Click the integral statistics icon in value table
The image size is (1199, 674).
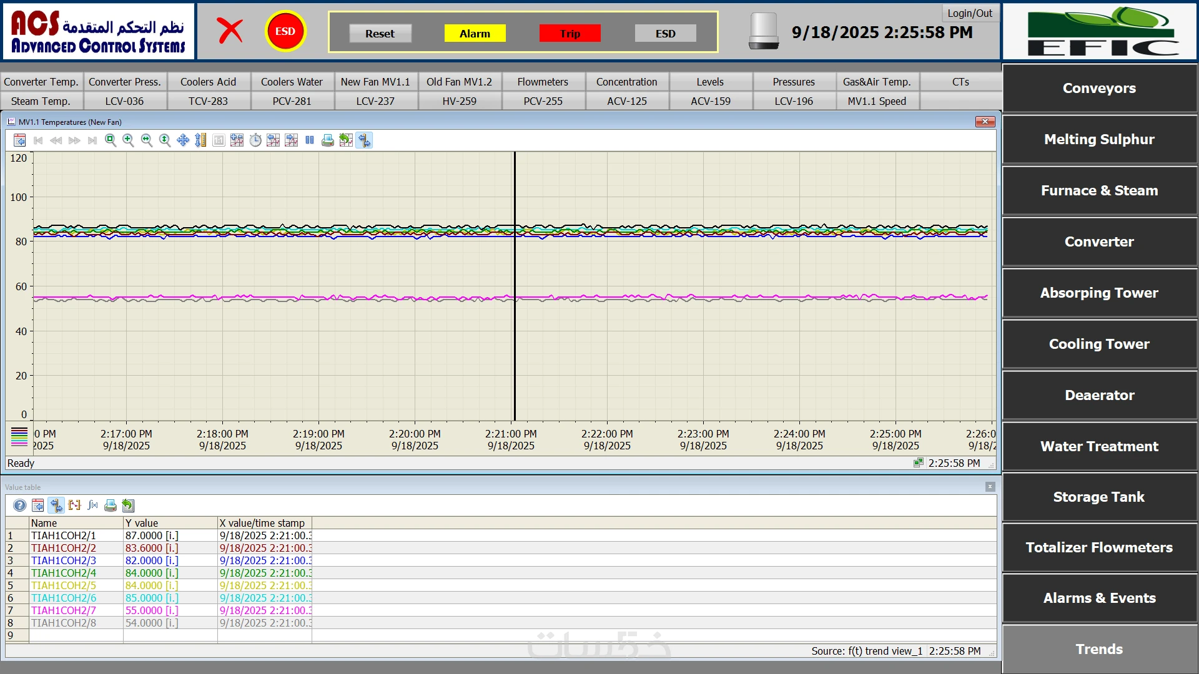(x=92, y=506)
